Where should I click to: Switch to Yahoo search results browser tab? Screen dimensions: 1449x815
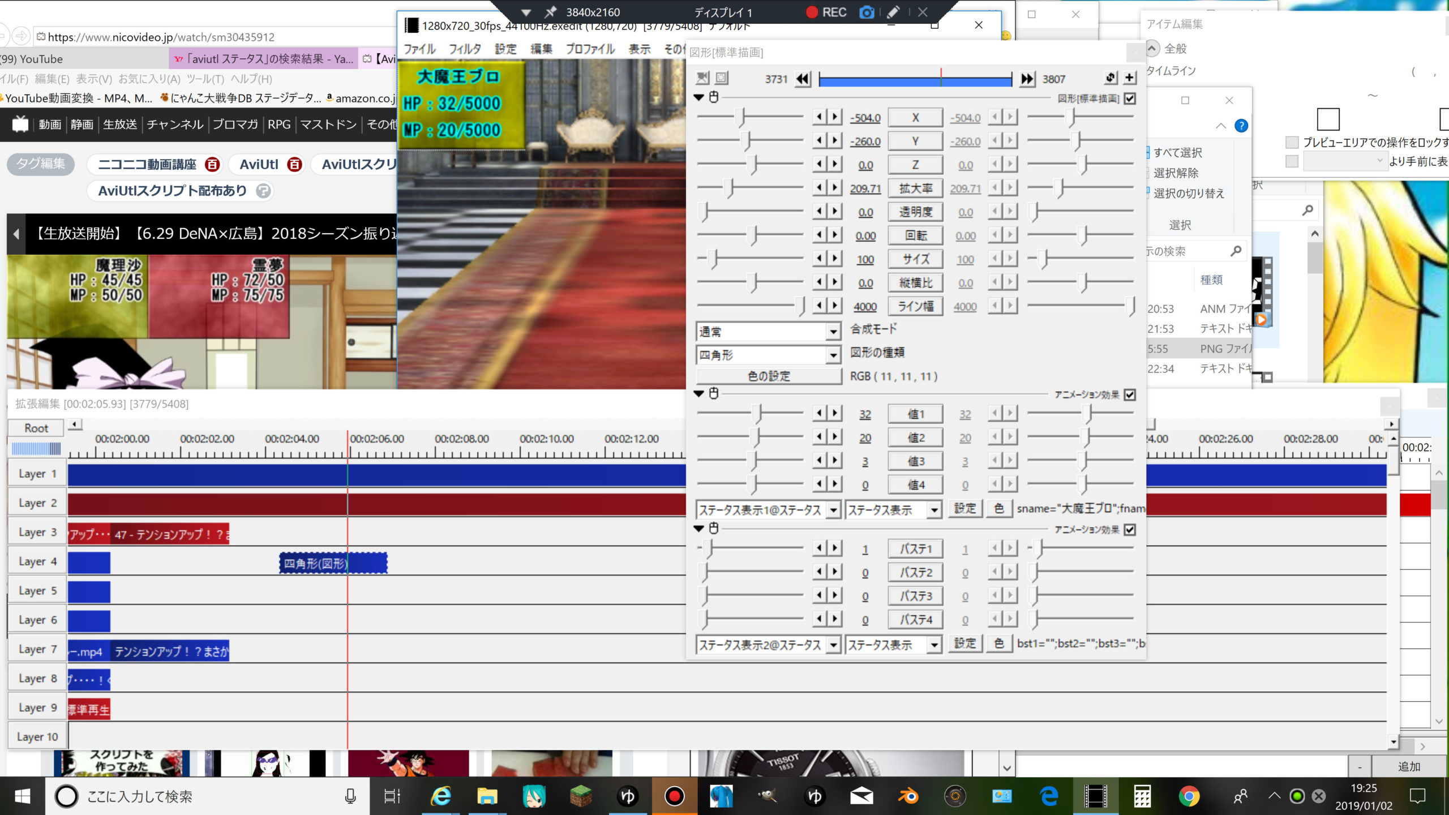[263, 59]
